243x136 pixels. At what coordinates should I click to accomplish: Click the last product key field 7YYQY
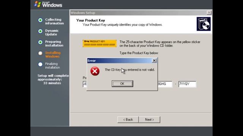(x=187, y=84)
